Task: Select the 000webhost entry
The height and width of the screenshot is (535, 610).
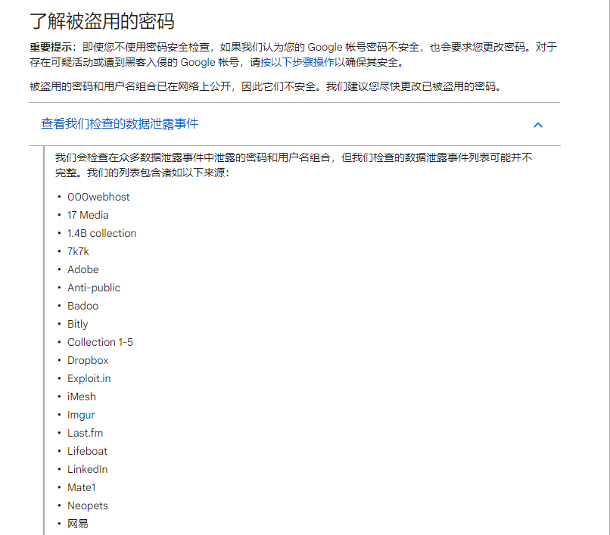Action: point(98,197)
